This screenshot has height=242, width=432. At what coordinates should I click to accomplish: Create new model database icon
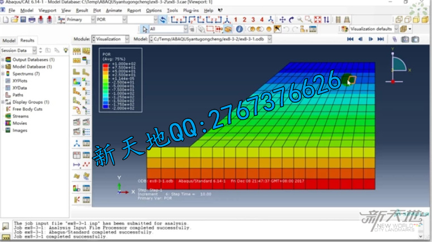[6, 20]
